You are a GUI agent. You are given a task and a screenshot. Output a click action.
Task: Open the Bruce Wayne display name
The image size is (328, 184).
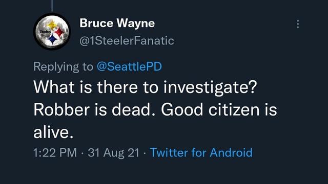(117, 23)
